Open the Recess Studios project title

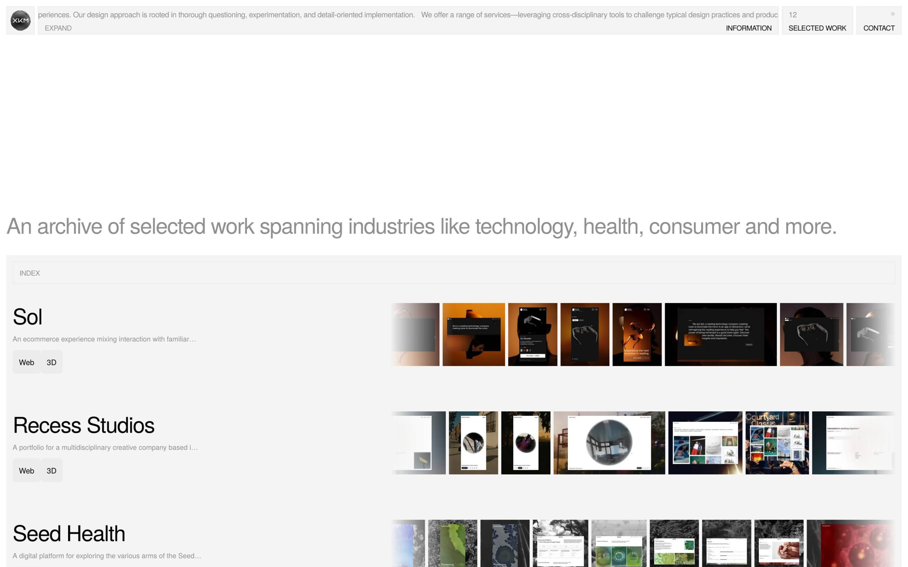click(x=83, y=425)
